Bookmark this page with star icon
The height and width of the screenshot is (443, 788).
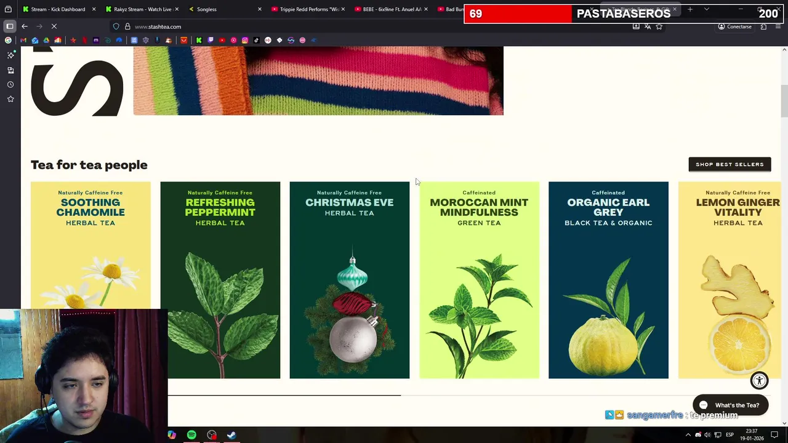click(659, 26)
